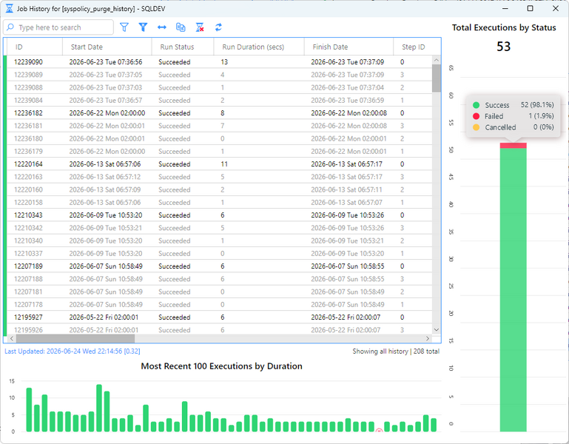Screen dimensions: 569x444
Task: Click the Last Updated timestamp link
Action: point(73,351)
